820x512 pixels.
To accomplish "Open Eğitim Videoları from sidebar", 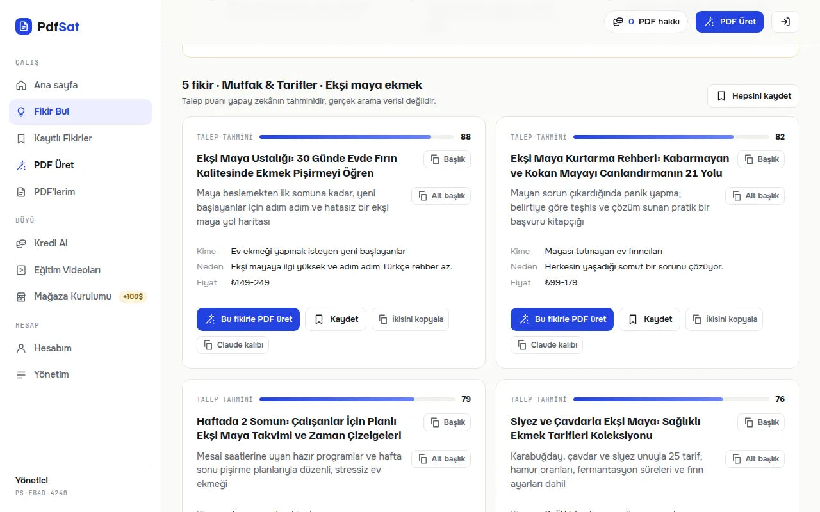I will (80, 270).
